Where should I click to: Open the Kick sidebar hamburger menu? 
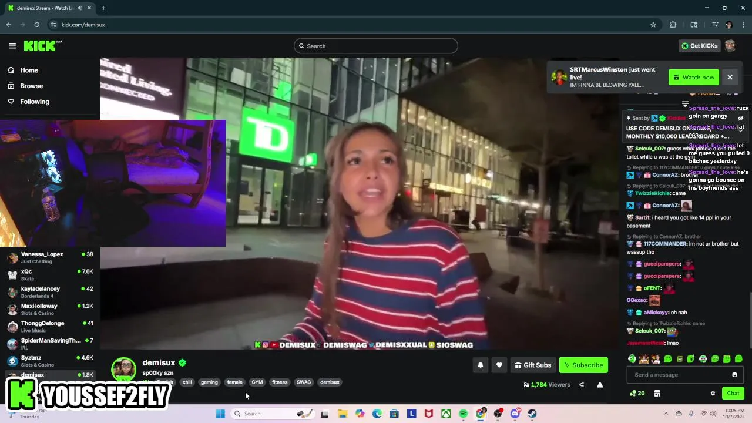point(12,46)
